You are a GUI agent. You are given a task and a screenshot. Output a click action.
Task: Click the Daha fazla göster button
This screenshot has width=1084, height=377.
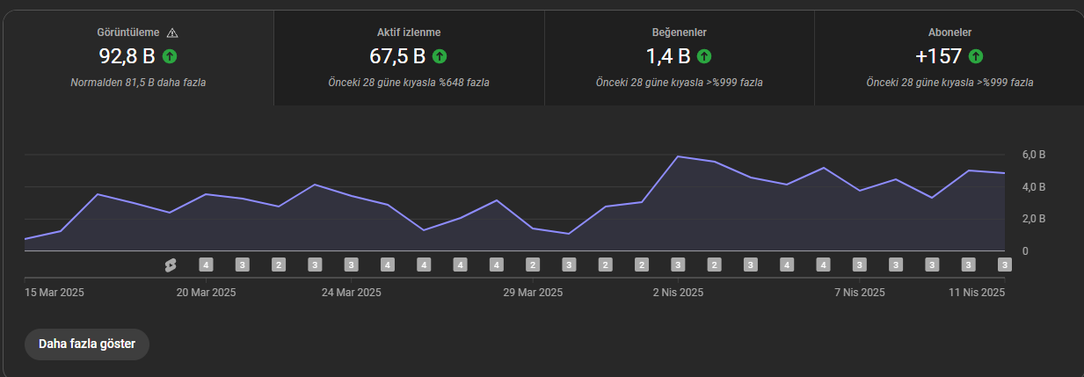pos(87,344)
